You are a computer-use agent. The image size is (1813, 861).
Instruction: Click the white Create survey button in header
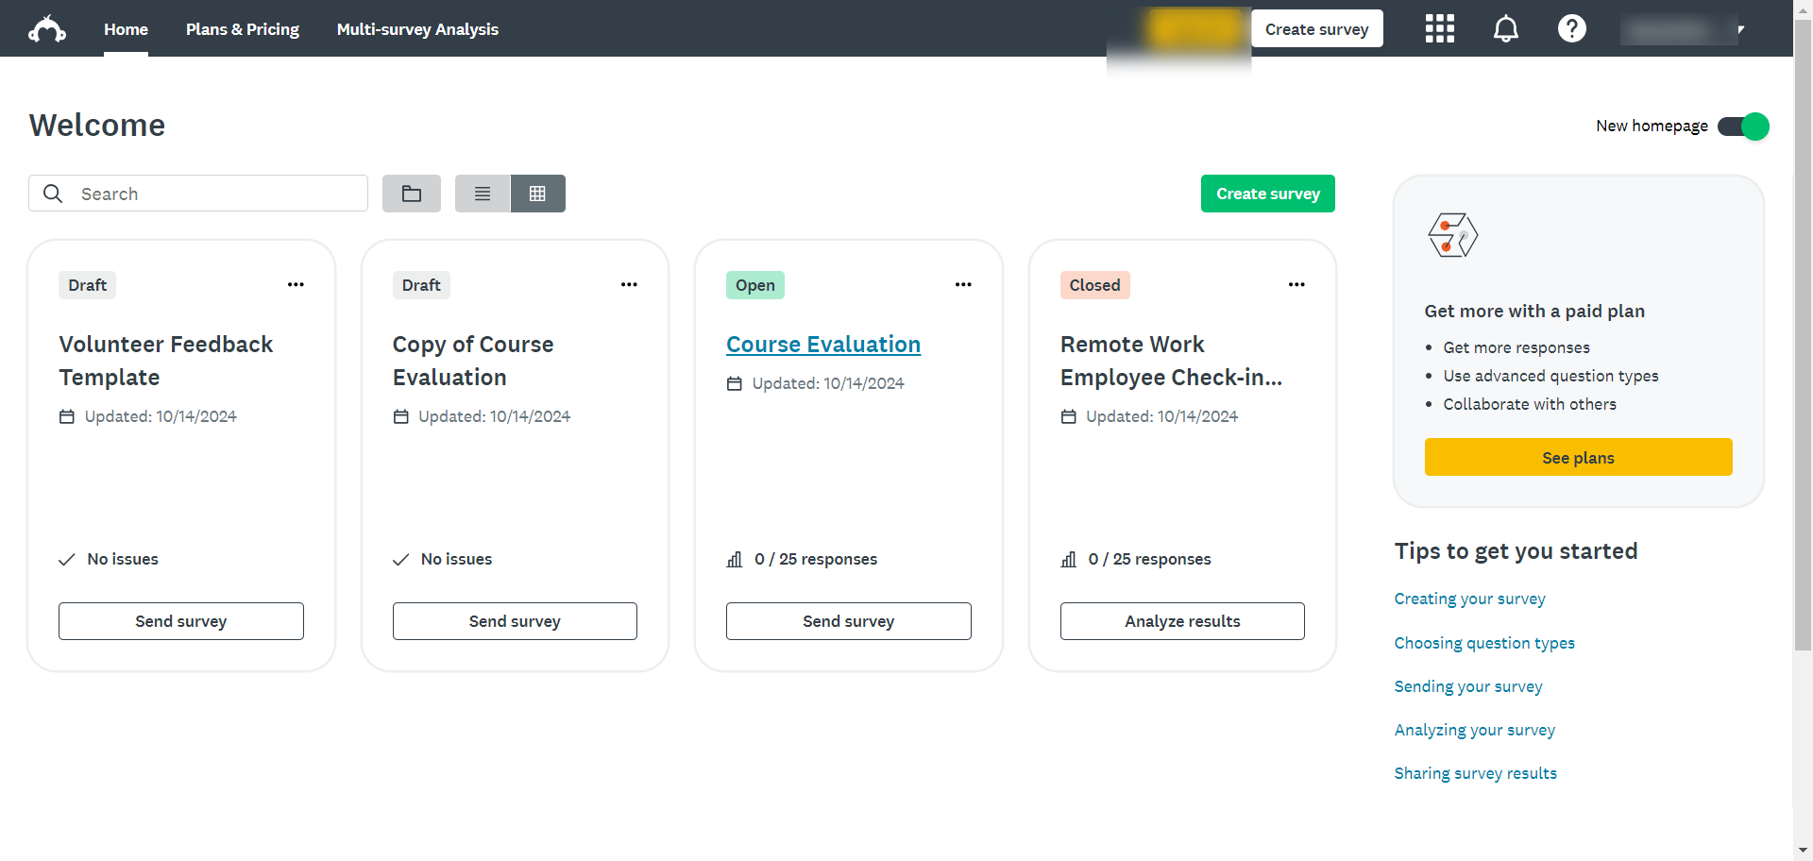tap(1317, 28)
